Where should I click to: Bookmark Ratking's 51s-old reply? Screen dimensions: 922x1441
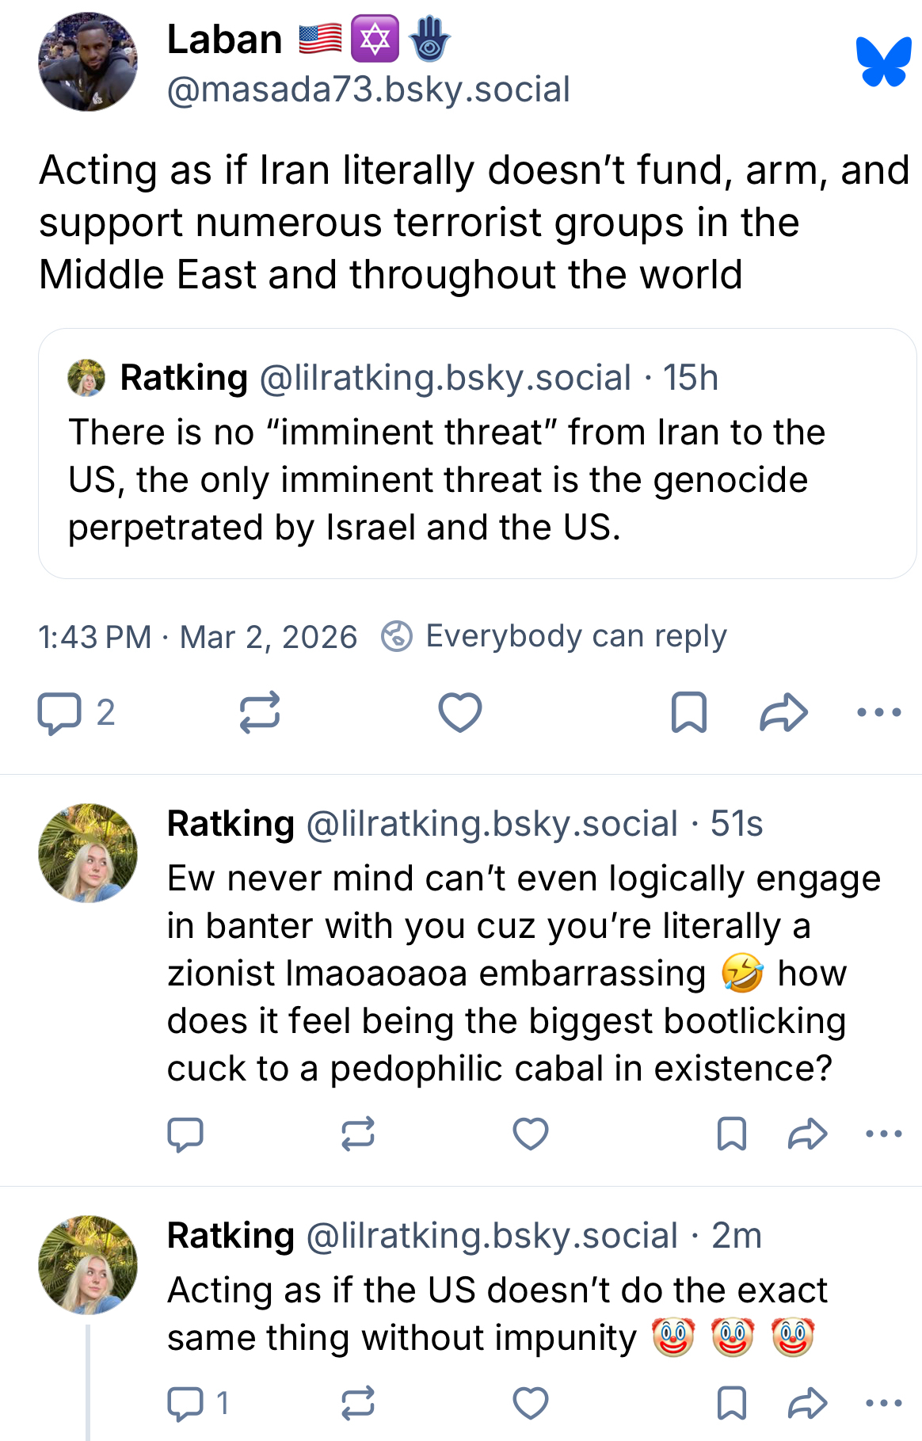731,1134
